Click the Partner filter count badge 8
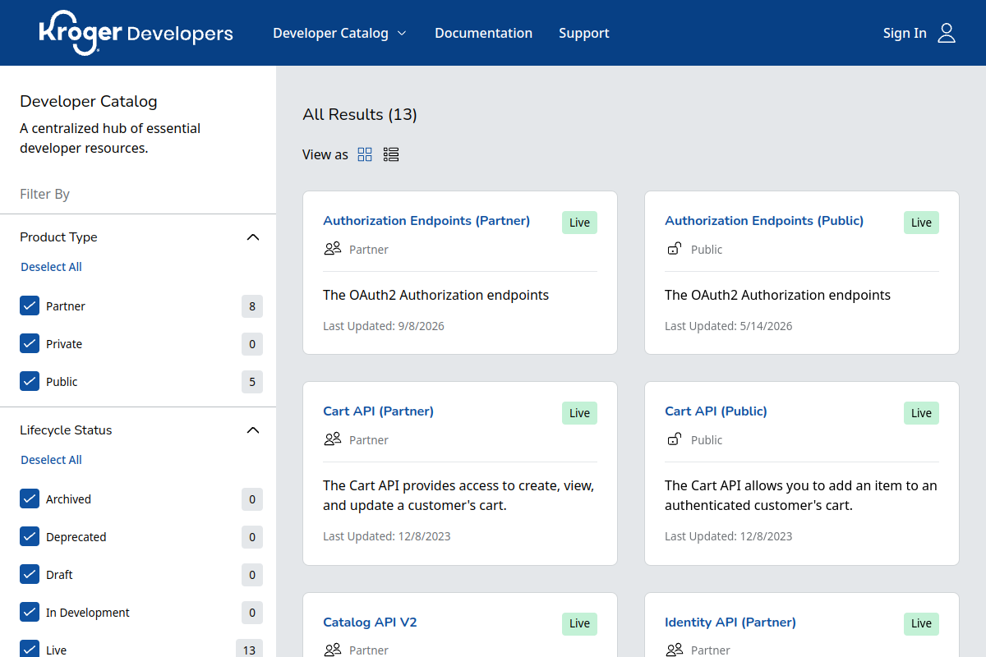The image size is (986, 657). 252,306
